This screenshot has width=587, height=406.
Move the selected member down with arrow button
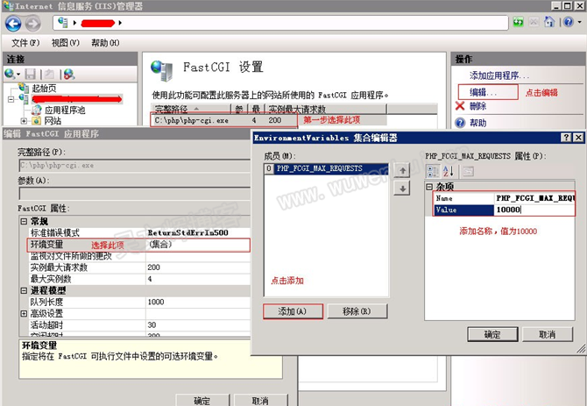pos(402,188)
